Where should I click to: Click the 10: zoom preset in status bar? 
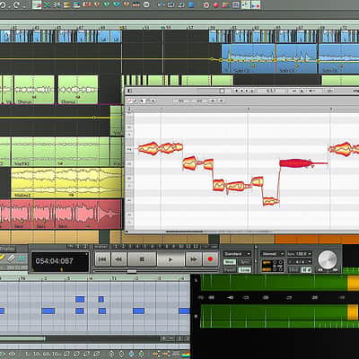tap(37, 355)
